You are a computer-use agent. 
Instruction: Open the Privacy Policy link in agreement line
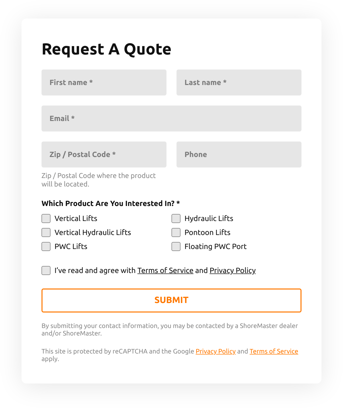[x=232, y=270]
